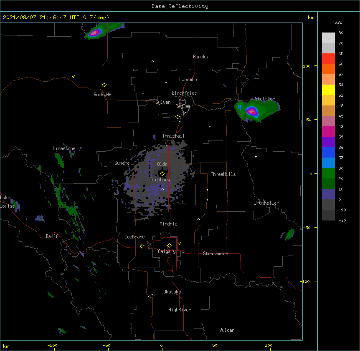Click the Lake Louise label
Screen dimensions: 360x351
(8, 202)
